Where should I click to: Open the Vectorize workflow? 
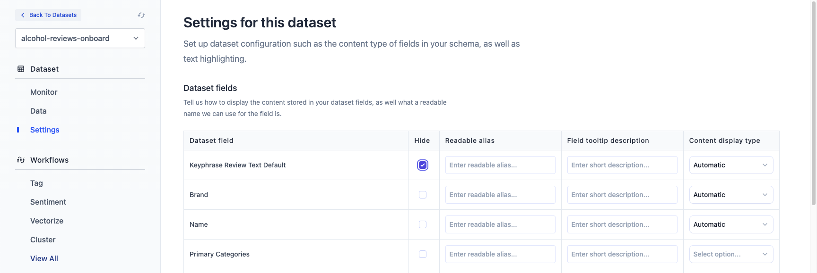[47, 221]
